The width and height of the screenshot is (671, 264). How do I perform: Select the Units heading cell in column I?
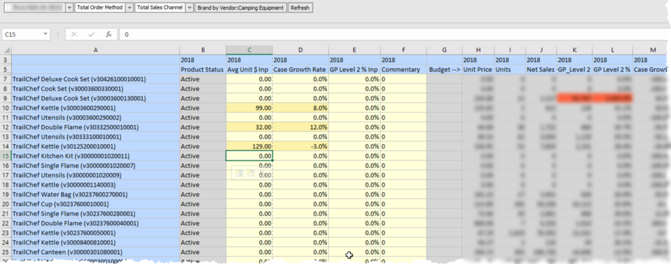click(510, 69)
